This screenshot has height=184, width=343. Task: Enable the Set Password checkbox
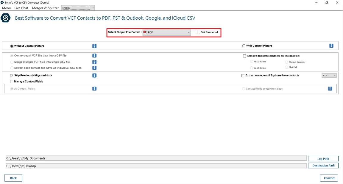pyautogui.click(x=198, y=32)
